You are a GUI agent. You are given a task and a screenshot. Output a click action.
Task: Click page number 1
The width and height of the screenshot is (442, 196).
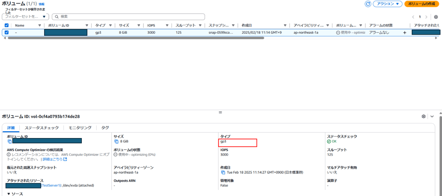tap(420, 17)
